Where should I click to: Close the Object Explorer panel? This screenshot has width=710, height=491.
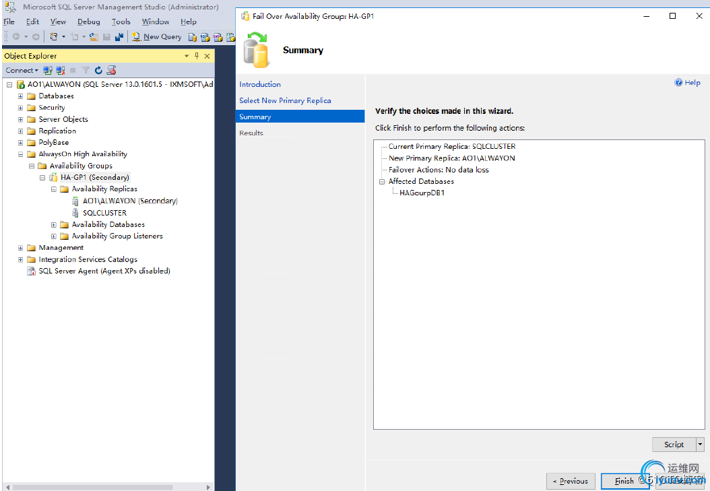207,56
